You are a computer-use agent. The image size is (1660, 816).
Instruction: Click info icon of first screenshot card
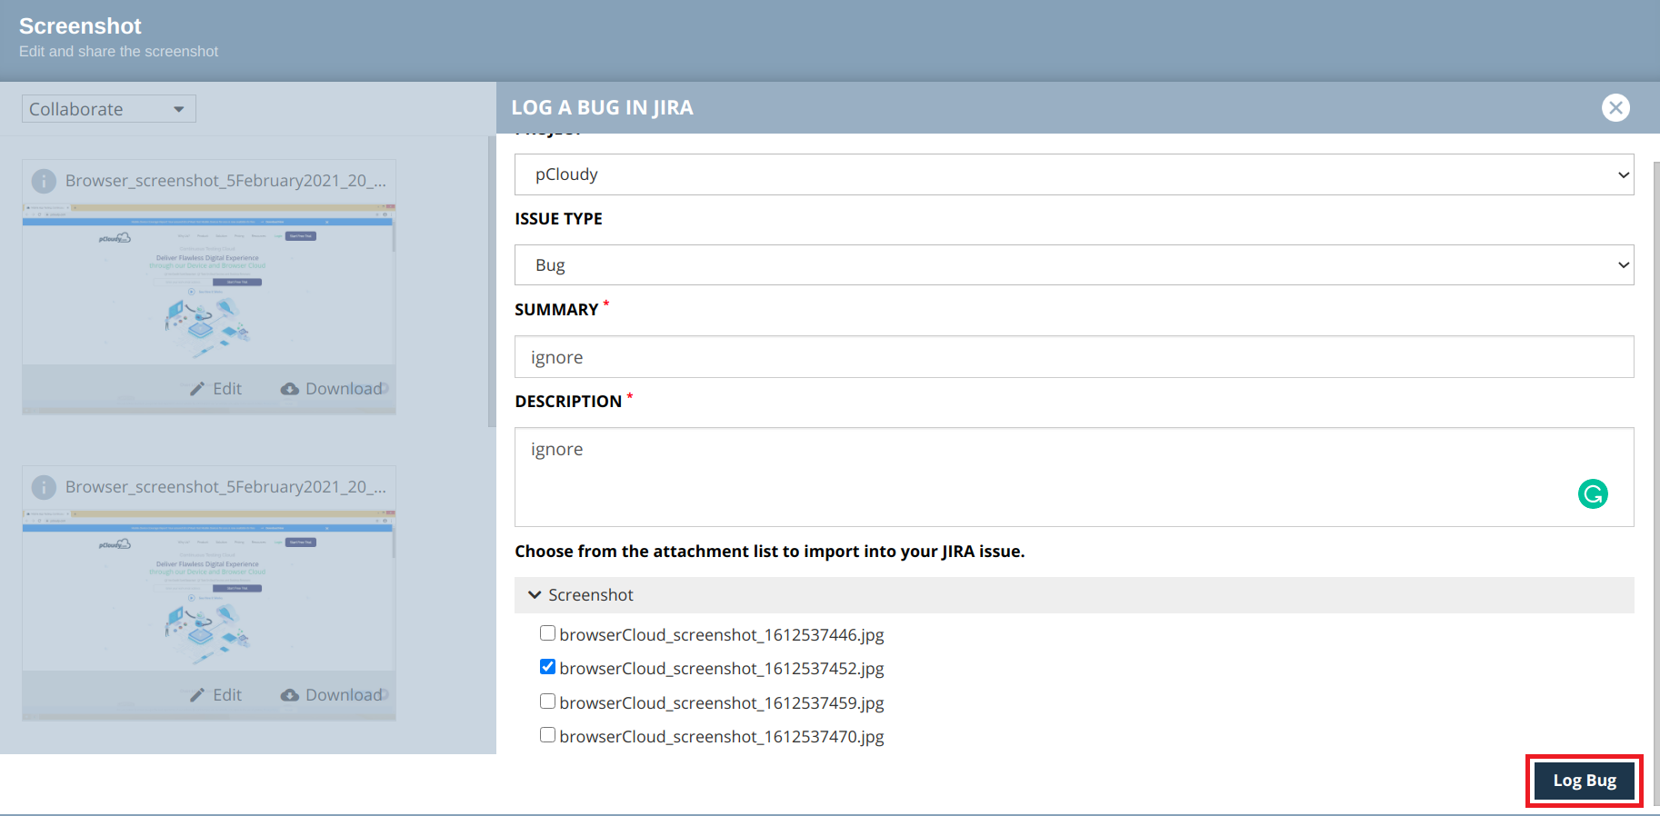[x=44, y=181]
